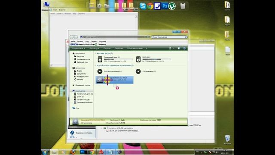
Task: Click the Explorer search computer field
Action: point(169,37)
